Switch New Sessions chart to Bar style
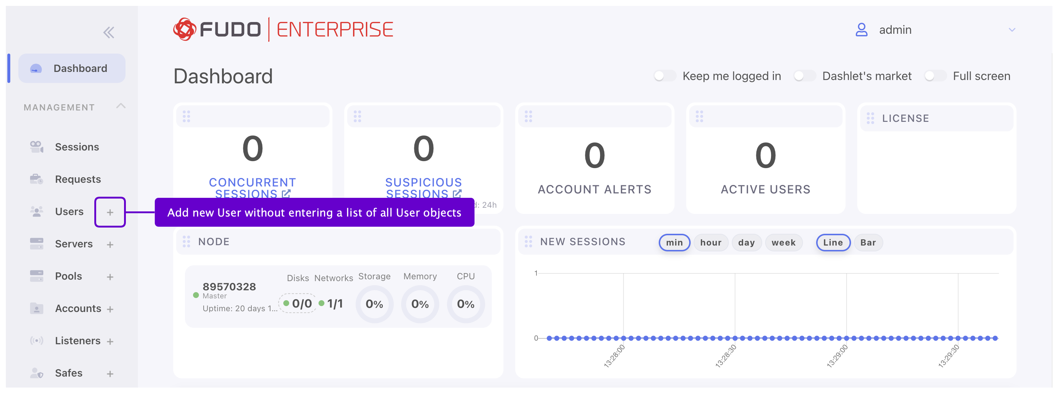Image resolution: width=1058 pixels, height=396 pixels. pyautogui.click(x=868, y=242)
